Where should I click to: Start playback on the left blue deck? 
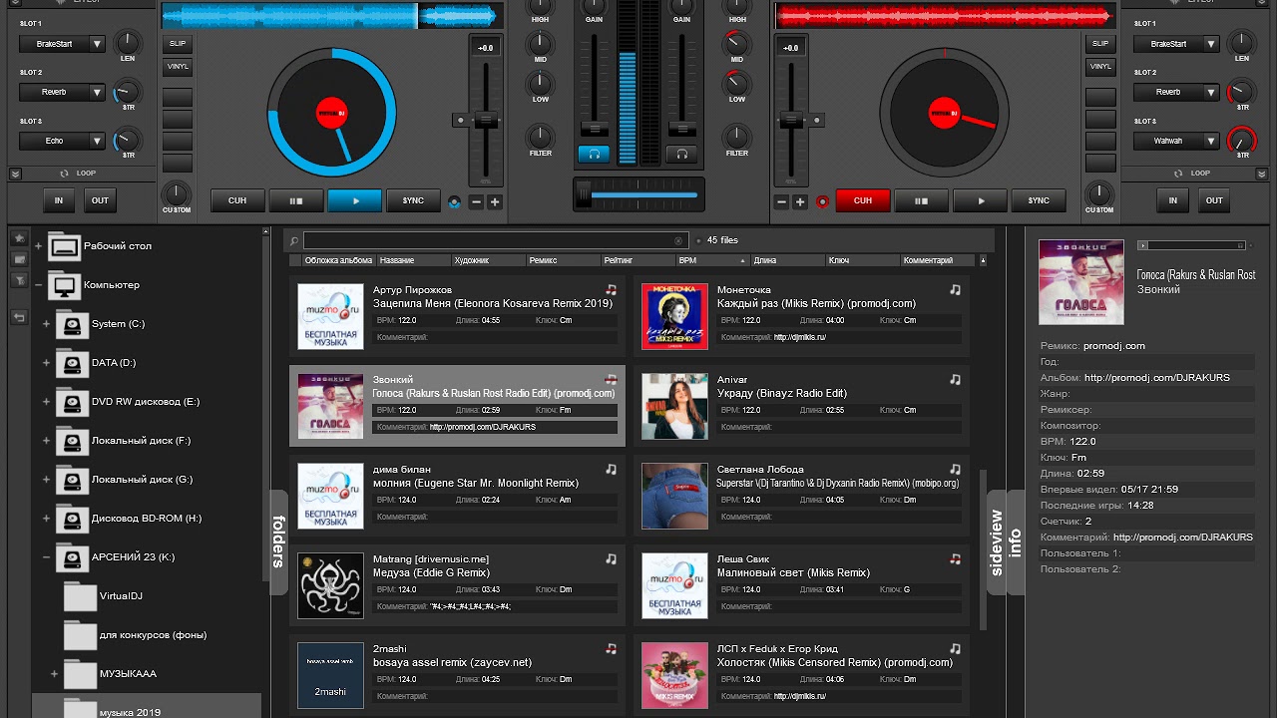(x=355, y=200)
